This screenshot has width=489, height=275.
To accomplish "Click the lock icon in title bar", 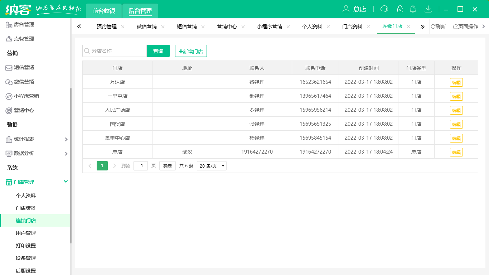I will pyautogui.click(x=400, y=9).
